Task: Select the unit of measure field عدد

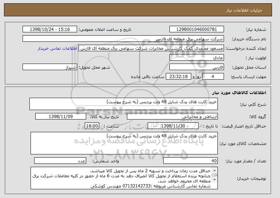Action: click(x=60, y=161)
